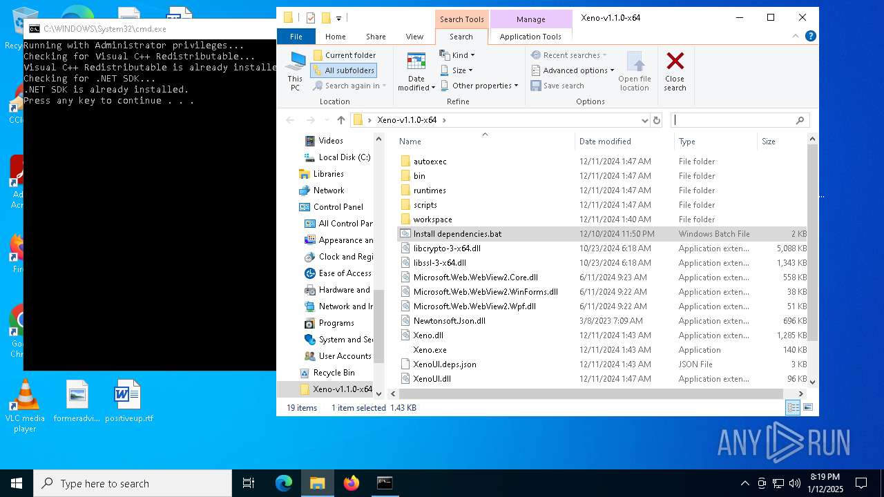Open Recent searches dropdown

click(x=568, y=55)
